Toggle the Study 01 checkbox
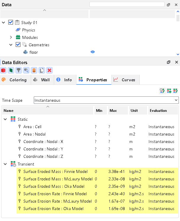 (11, 23)
